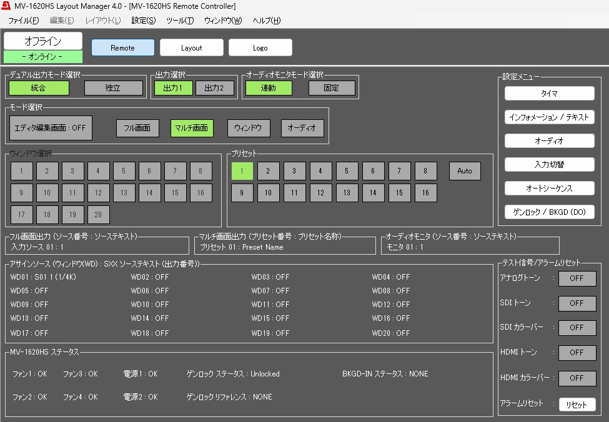Select フル画面 mode

click(137, 128)
